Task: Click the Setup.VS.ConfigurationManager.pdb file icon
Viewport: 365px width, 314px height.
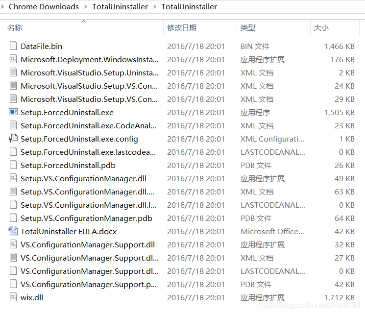Action: tap(13, 217)
